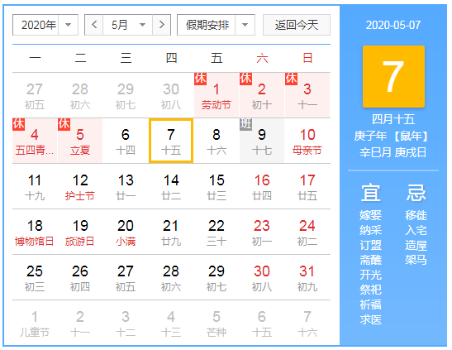Select May 22 三十
The height and width of the screenshot is (350, 452).
coord(216,232)
